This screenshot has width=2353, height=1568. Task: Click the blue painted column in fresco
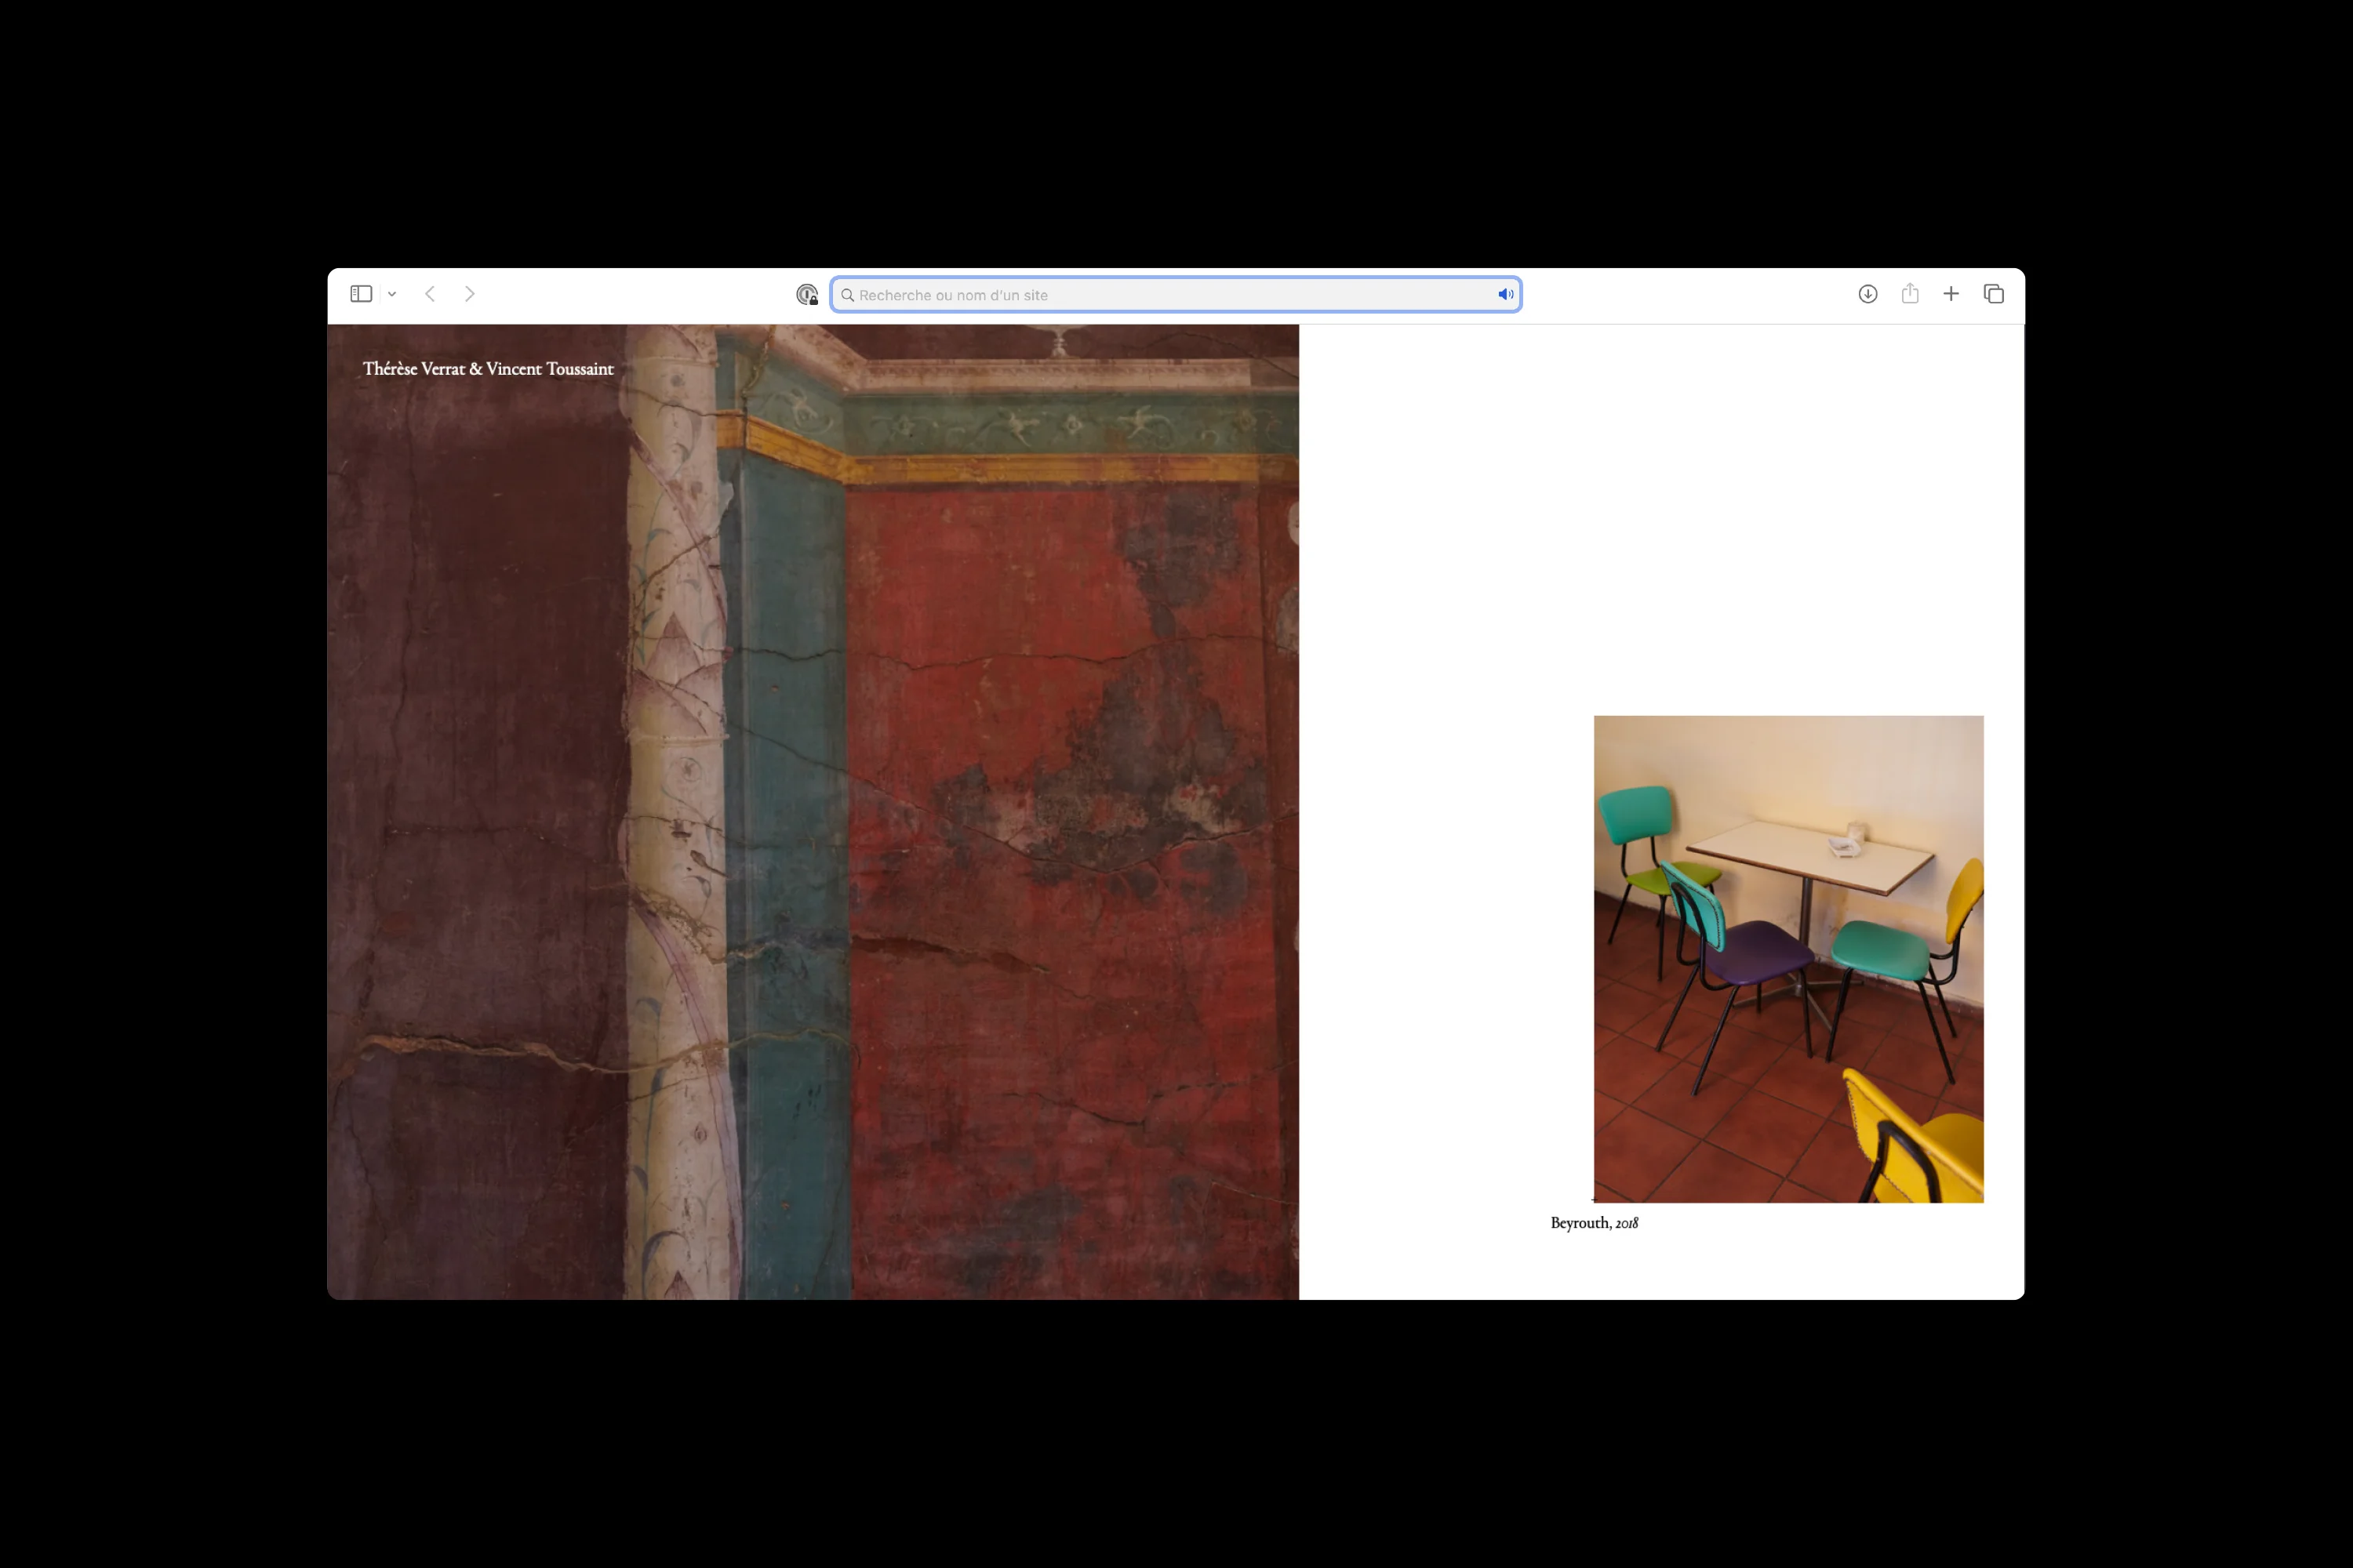[x=785, y=800]
